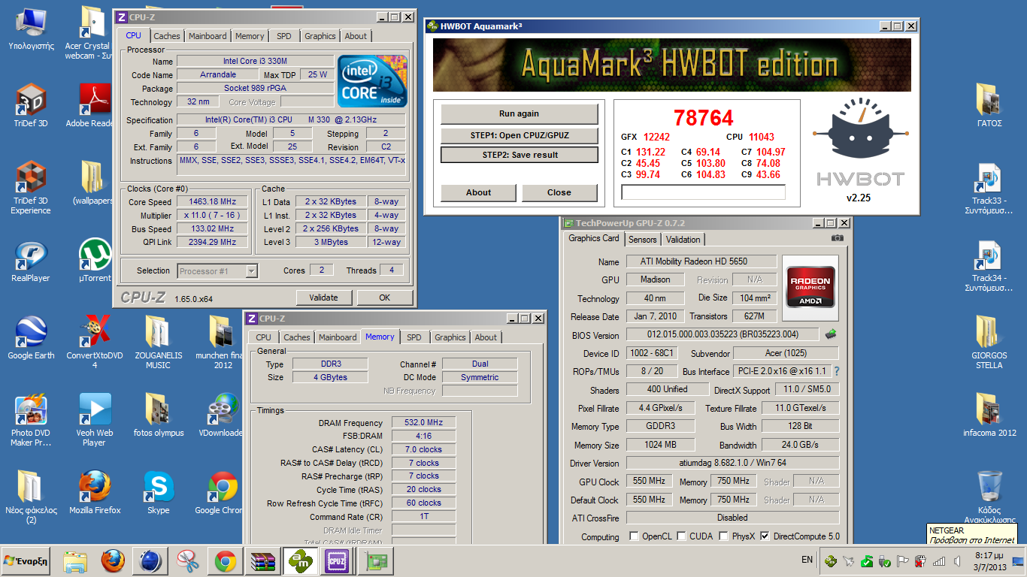Click the Snipping Tool scissors taskbar icon
Screen dimensions: 1027x577
(x=187, y=560)
